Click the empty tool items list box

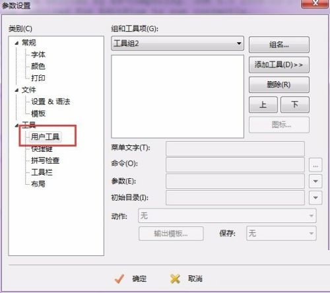(178, 96)
